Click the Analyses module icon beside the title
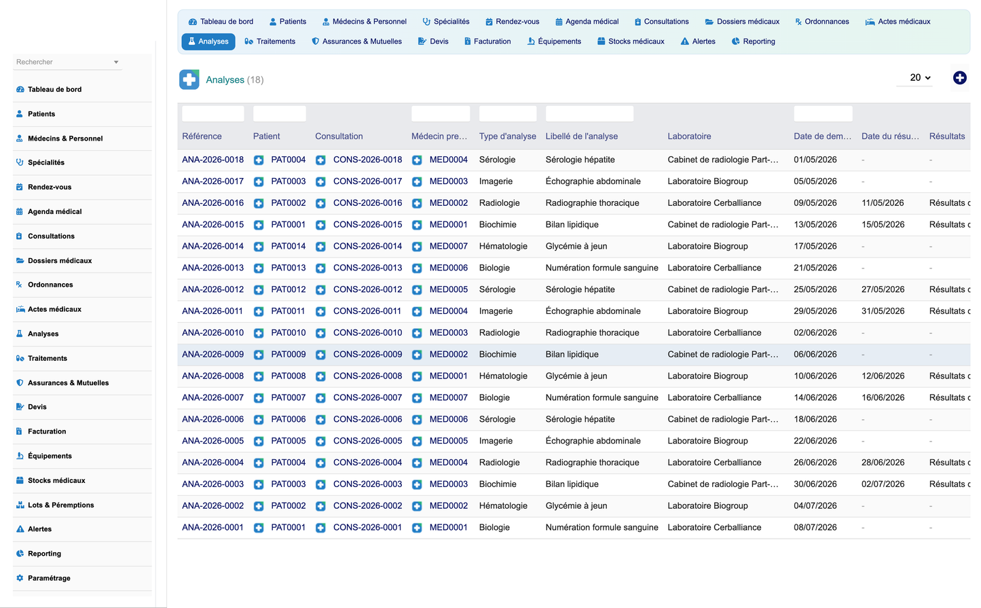The height and width of the screenshot is (608, 981). (x=189, y=79)
